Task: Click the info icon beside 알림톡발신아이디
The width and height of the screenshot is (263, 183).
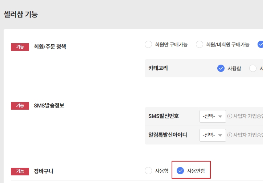Action: click(x=230, y=135)
